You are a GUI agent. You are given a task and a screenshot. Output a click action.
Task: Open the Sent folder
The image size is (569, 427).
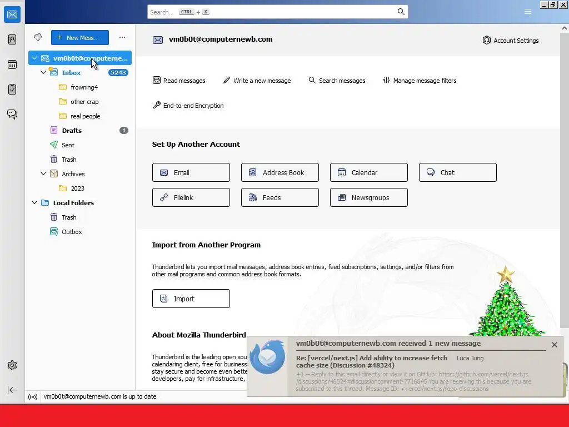pos(80,145)
